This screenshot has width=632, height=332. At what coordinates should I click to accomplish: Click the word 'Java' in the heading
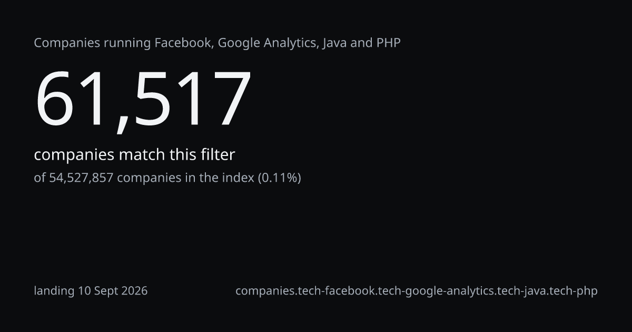pos(334,43)
